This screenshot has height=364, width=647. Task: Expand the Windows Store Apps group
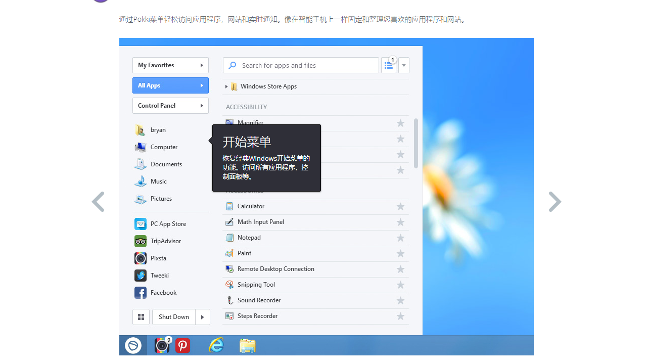point(226,86)
